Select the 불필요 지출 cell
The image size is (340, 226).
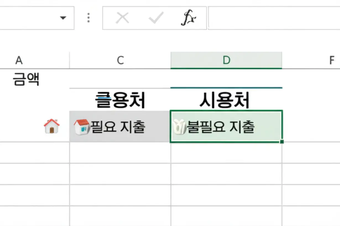(226, 127)
